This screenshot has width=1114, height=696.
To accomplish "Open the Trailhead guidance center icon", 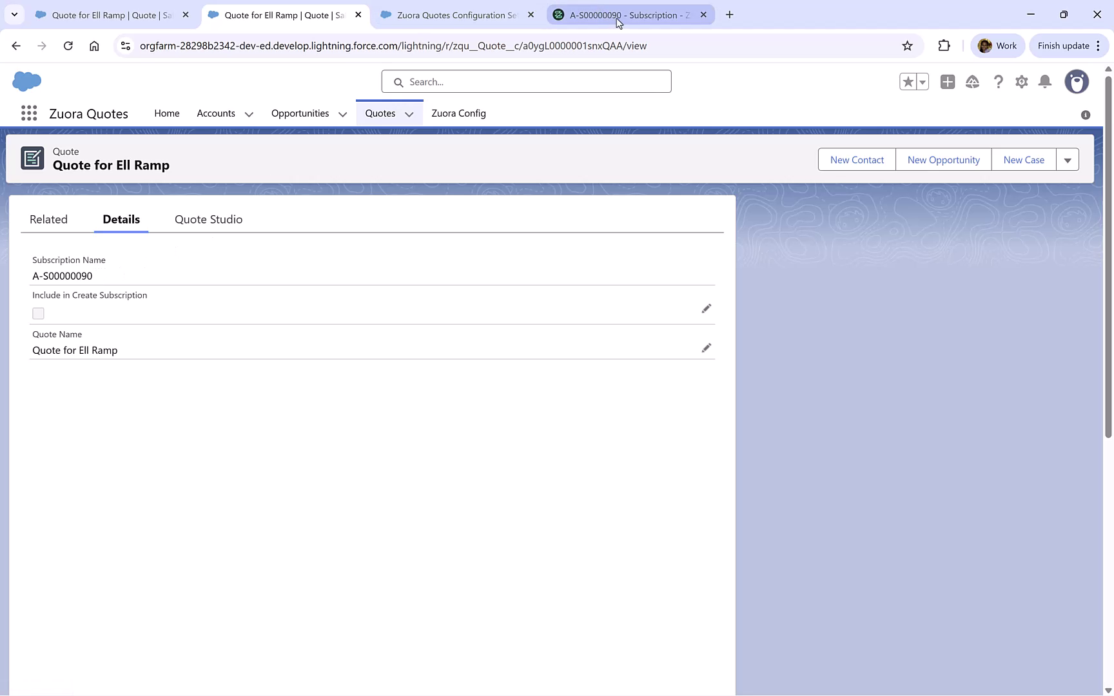I will [x=973, y=82].
